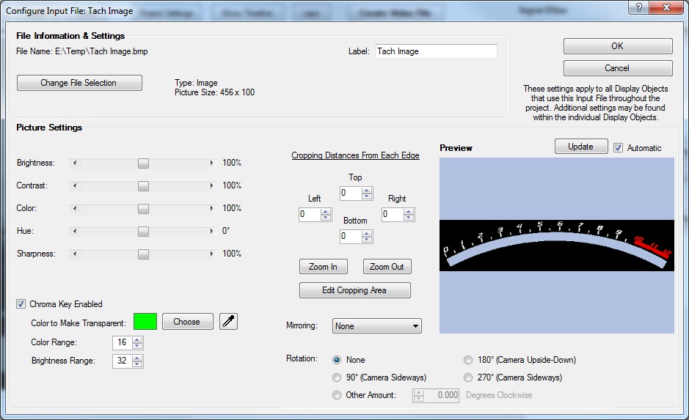This screenshot has height=420, width=689.
Task: Click the Color Range value field
Action: [x=123, y=343]
